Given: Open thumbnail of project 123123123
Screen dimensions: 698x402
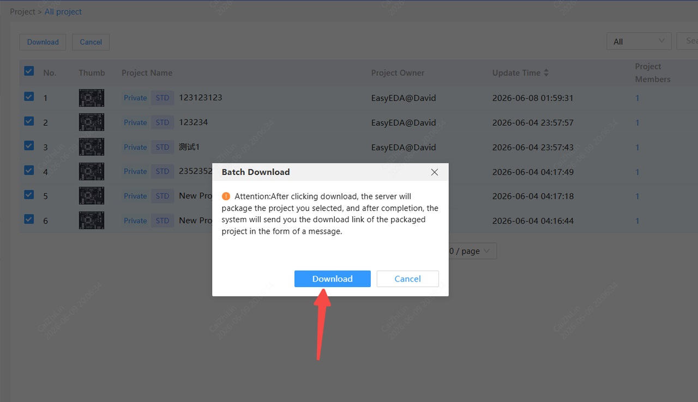Looking at the screenshot, I should click(x=91, y=98).
